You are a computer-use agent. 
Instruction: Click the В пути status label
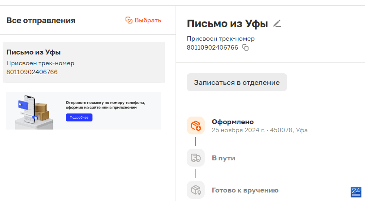tap(223, 158)
